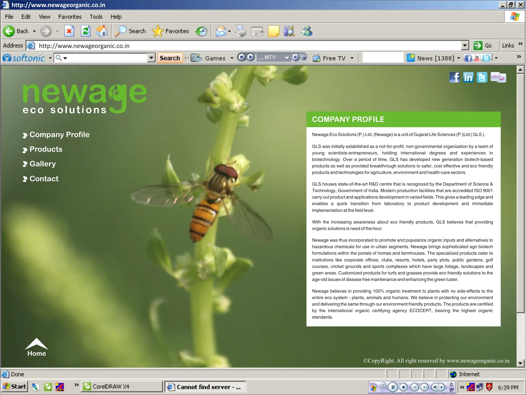
Task: Click the radio volume speaker icon in Softonic toolbar
Action: click(x=295, y=57)
